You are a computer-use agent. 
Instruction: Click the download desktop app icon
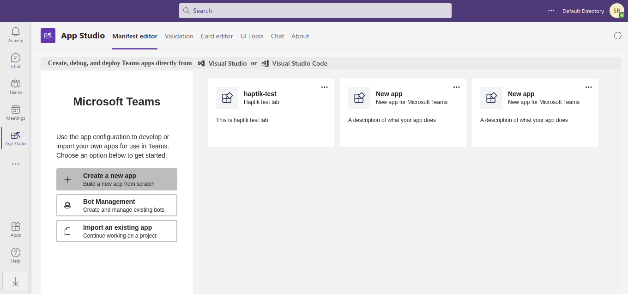(16, 281)
